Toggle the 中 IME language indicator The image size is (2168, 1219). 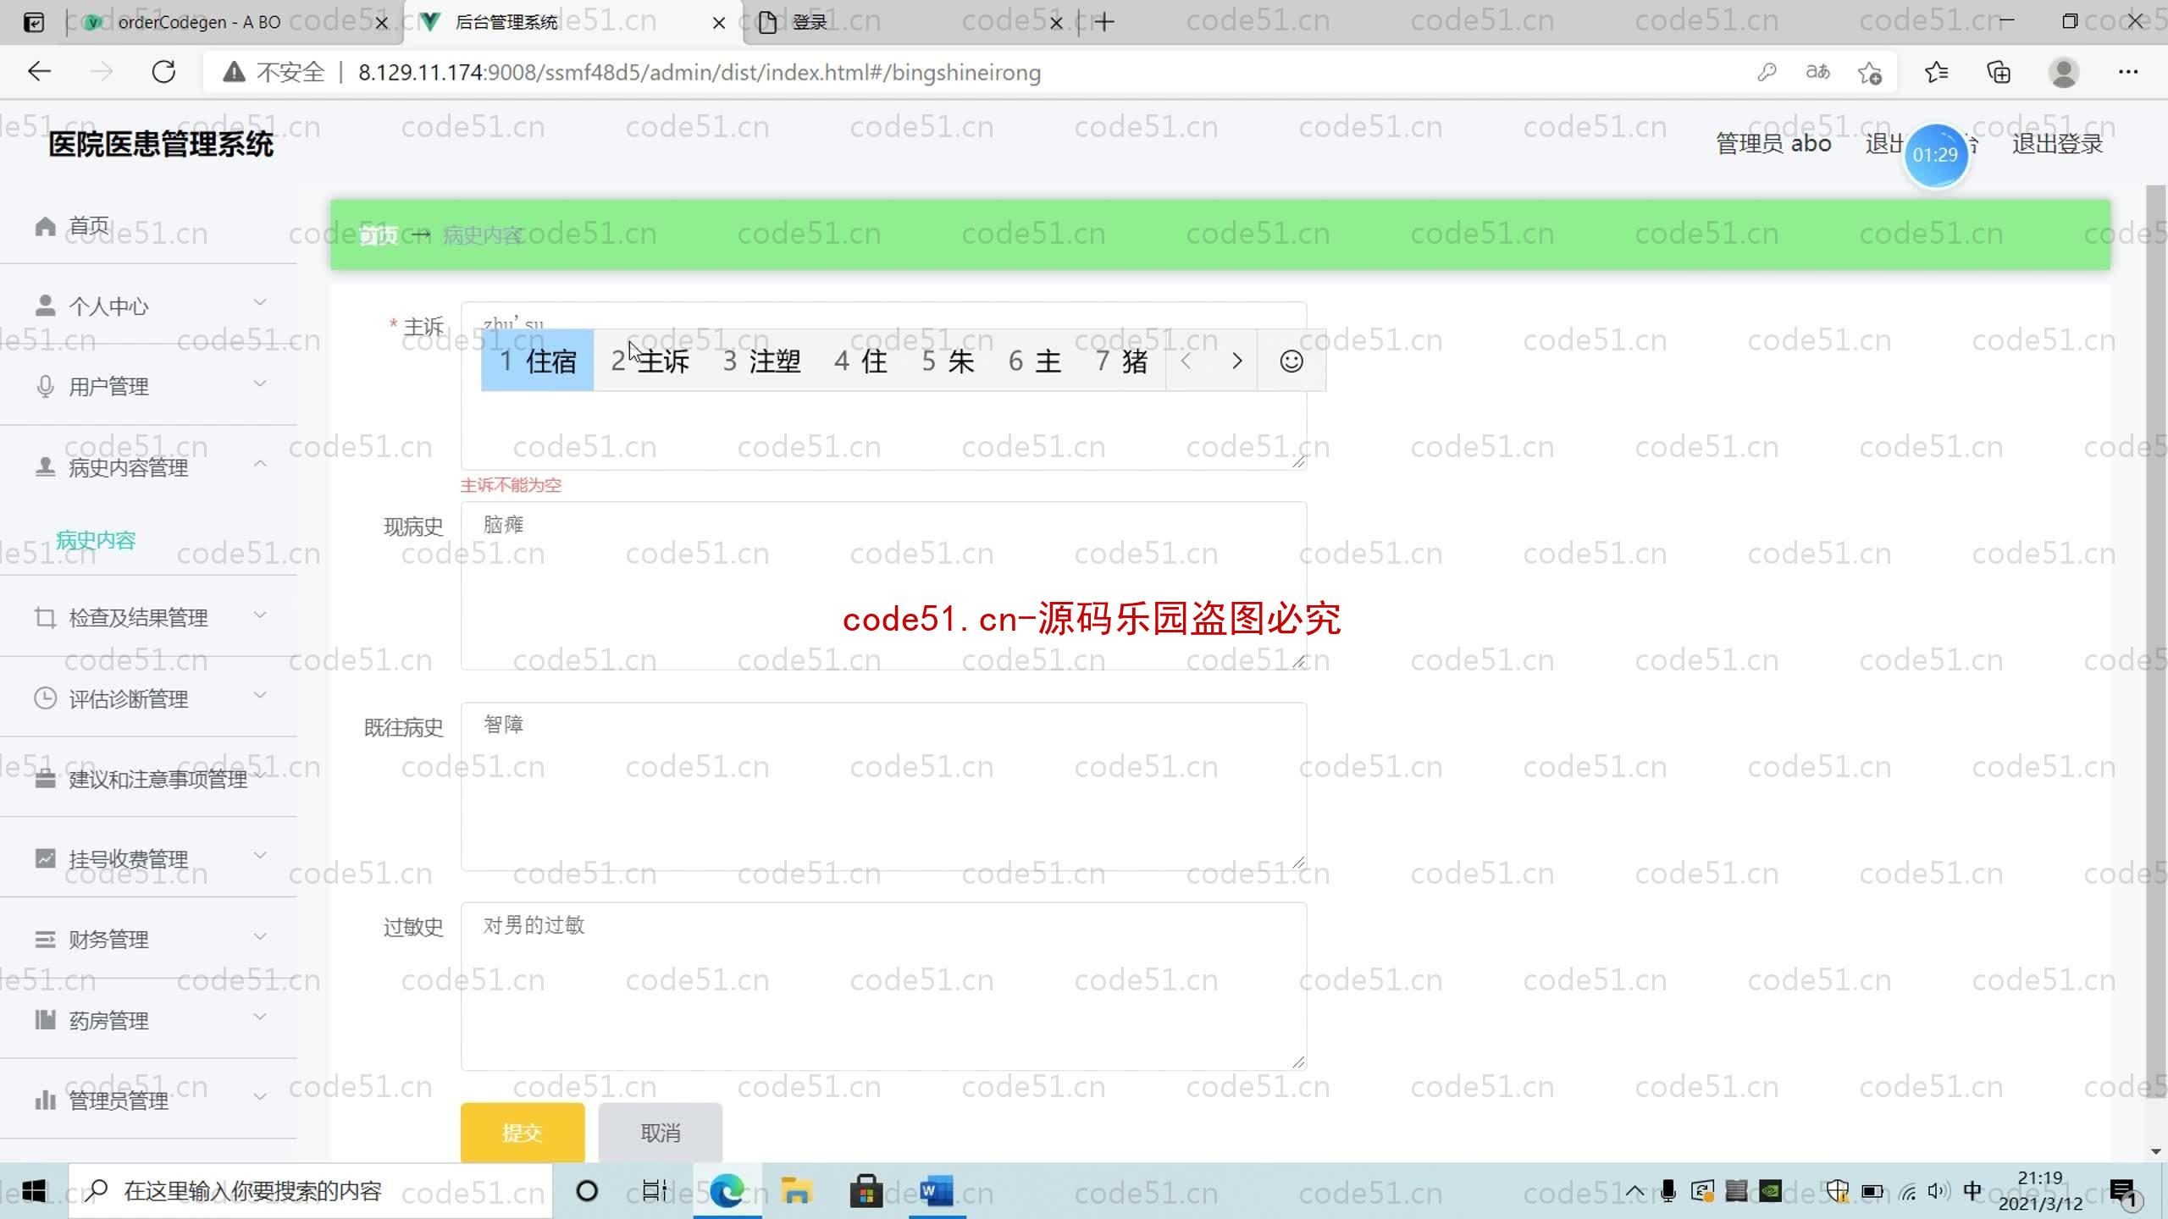pyautogui.click(x=1972, y=1191)
